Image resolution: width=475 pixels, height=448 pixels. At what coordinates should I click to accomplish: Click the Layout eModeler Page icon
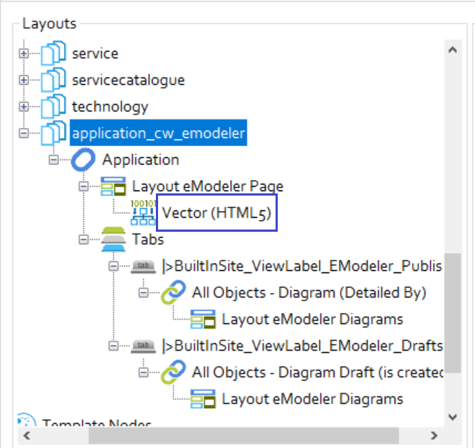coord(113,187)
